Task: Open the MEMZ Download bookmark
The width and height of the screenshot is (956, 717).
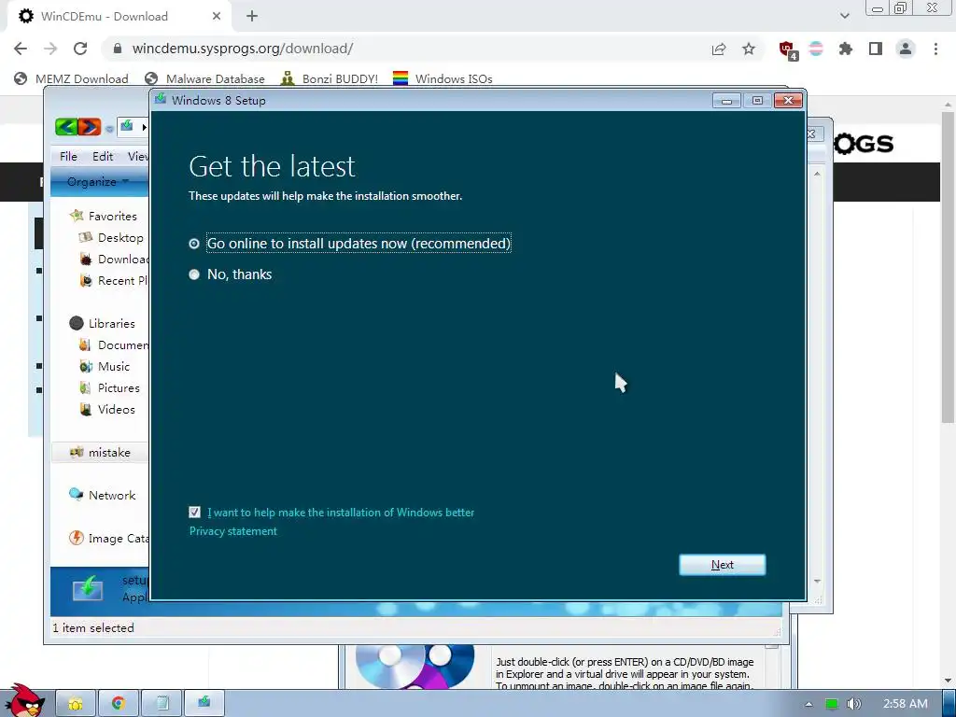Action: tap(71, 78)
